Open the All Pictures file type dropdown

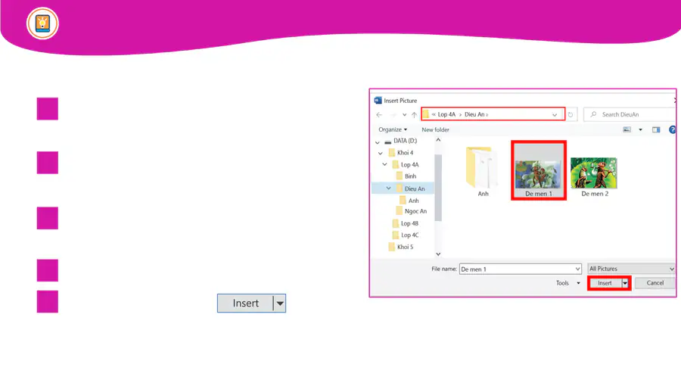[631, 269]
